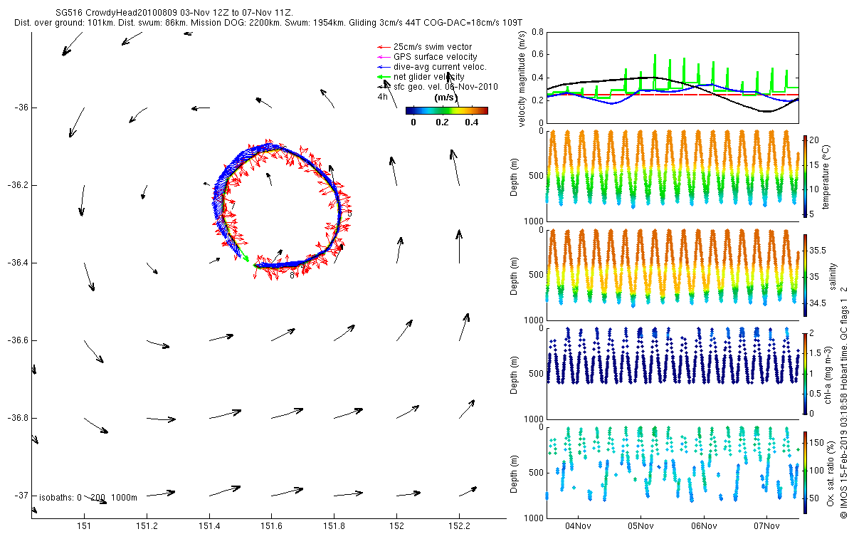
Task: Click the '04Nov' date tick label
Action: coord(577,526)
